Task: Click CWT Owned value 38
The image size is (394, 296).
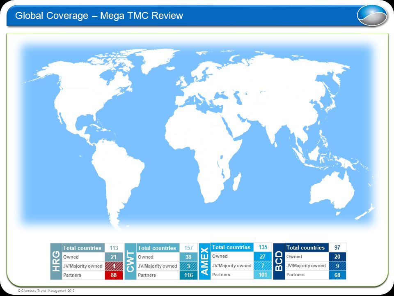Action: (188, 257)
